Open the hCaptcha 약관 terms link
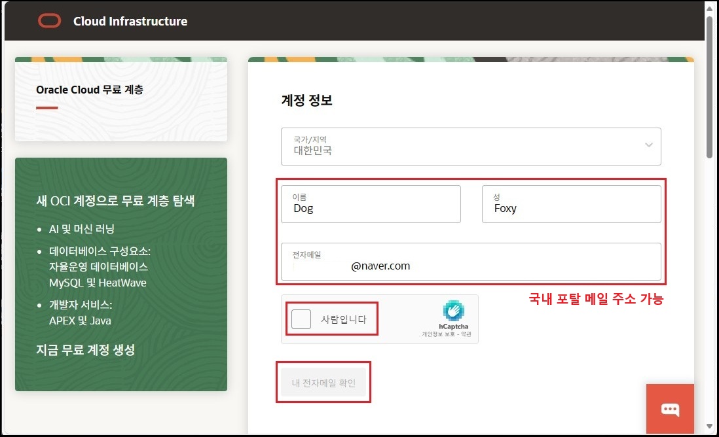The image size is (719, 437). coord(466,334)
